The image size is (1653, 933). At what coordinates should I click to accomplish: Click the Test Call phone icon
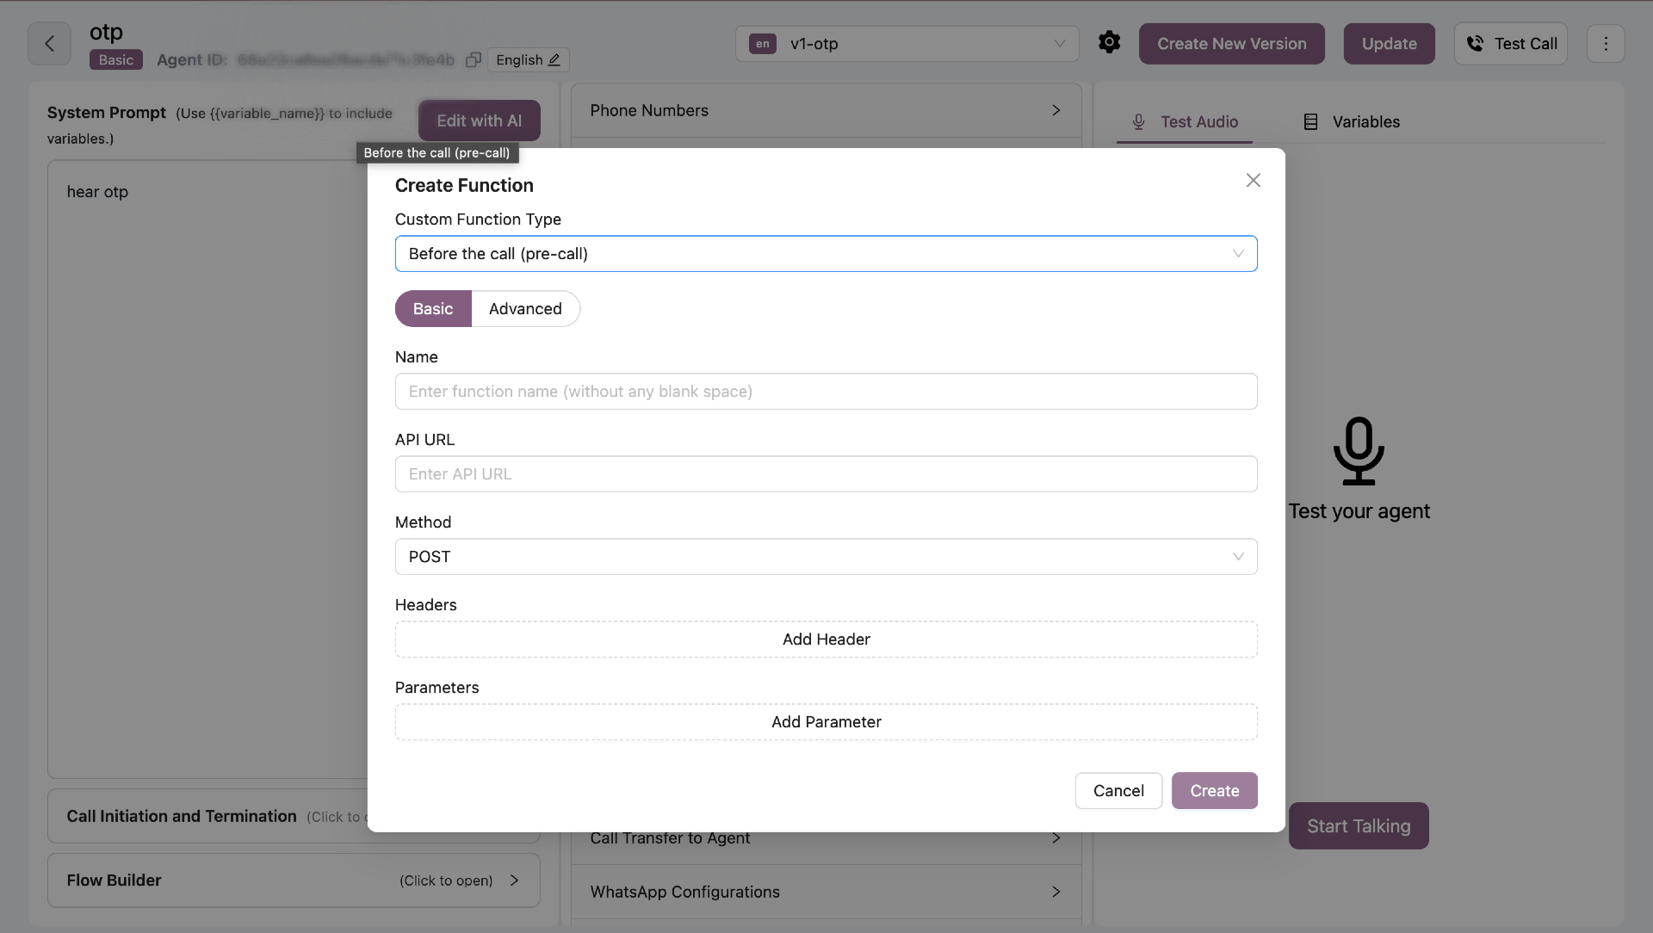click(x=1475, y=44)
